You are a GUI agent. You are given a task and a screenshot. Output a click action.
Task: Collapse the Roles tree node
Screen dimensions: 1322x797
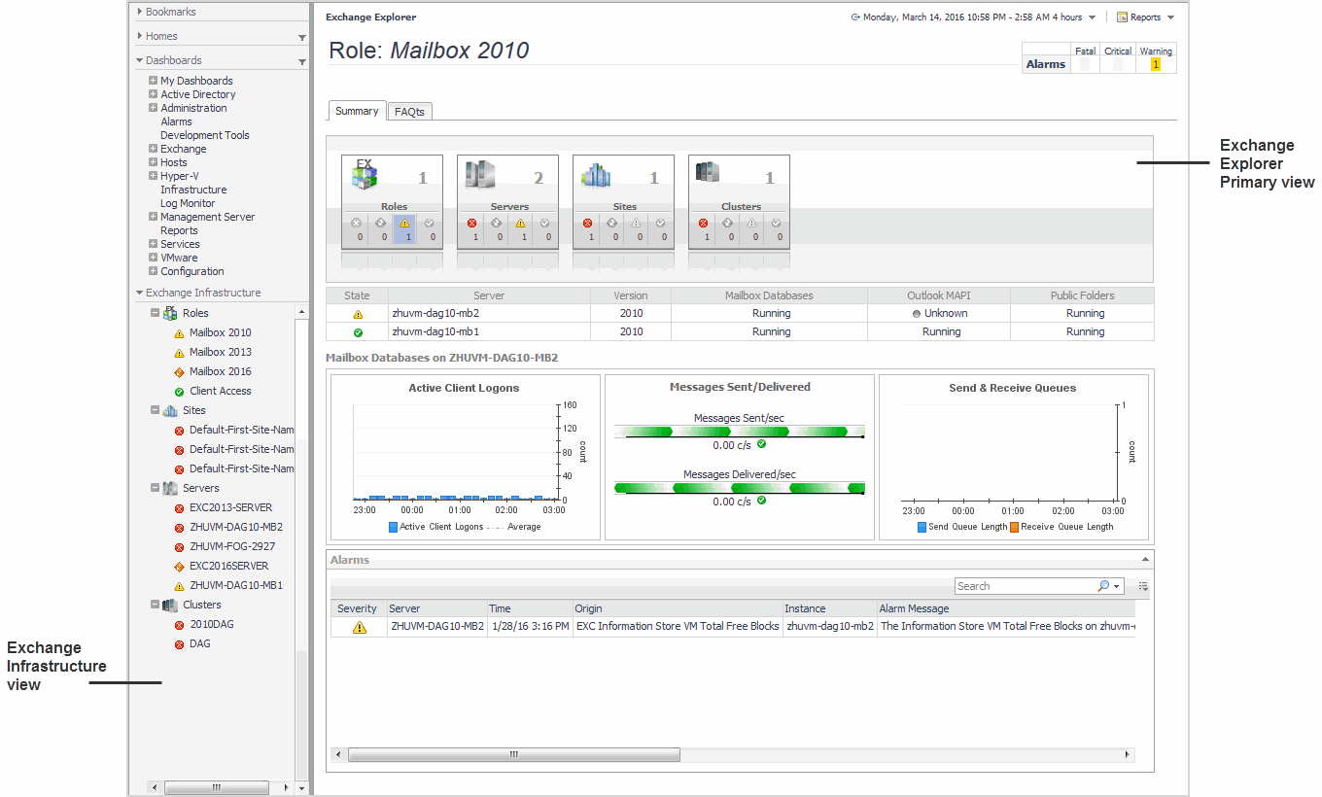[x=156, y=313]
